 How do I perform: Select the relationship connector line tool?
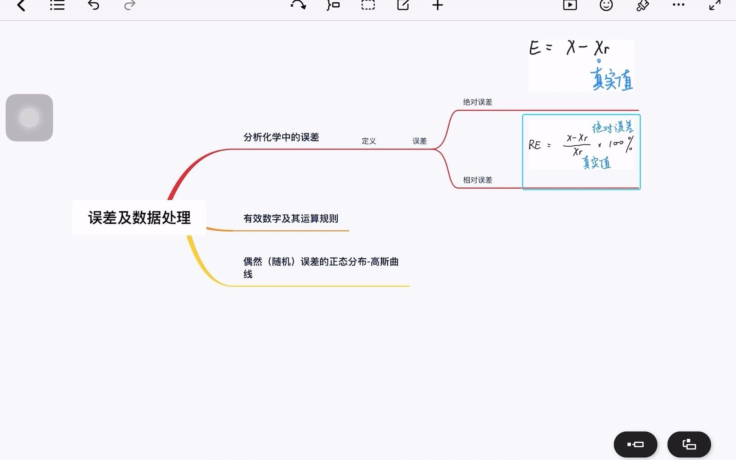(298, 5)
